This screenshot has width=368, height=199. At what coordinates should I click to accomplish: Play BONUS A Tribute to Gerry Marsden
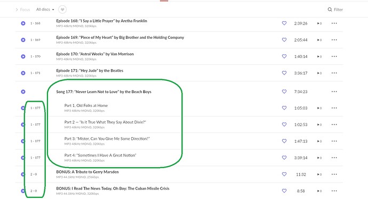[x=23, y=174]
